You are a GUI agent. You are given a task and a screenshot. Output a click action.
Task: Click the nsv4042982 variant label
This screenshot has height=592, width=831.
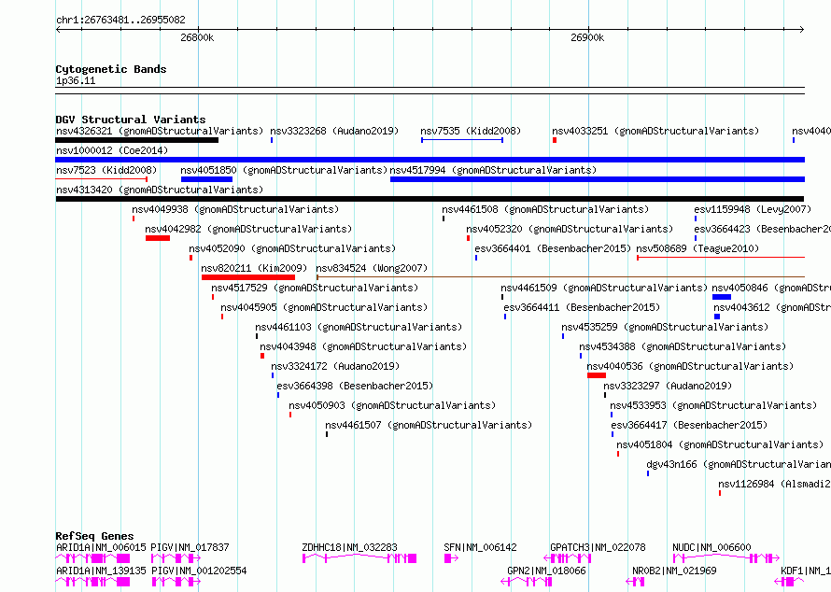248,229
